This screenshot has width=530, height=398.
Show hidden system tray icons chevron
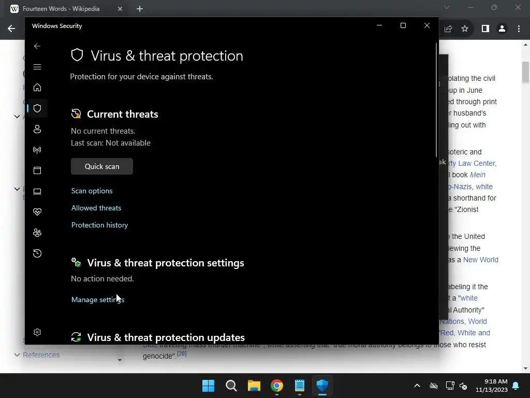[x=417, y=386]
